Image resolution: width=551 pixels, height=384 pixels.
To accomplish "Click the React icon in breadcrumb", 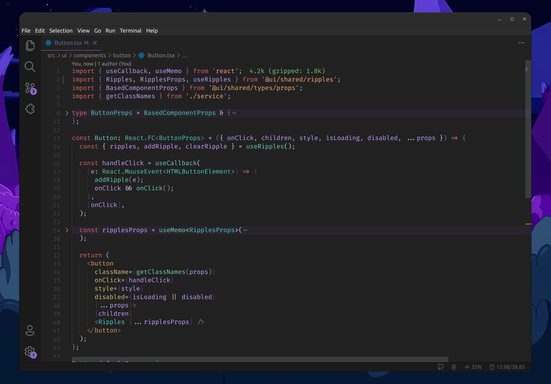I will coord(141,55).
